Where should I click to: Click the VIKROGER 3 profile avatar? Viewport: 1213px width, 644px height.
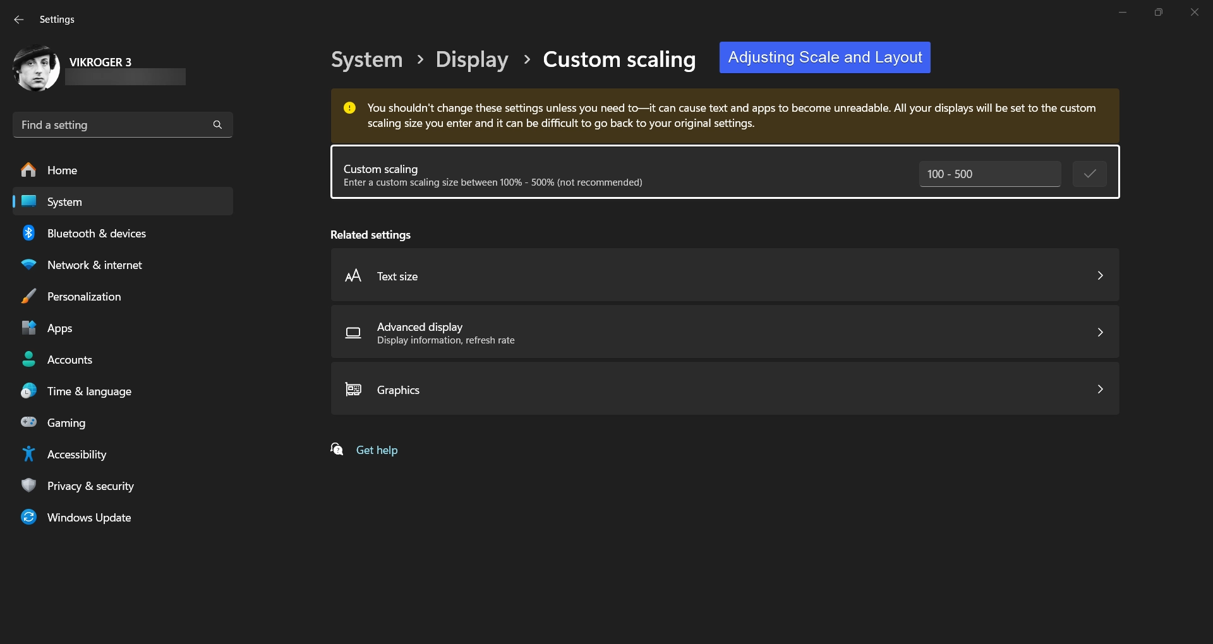(36, 68)
